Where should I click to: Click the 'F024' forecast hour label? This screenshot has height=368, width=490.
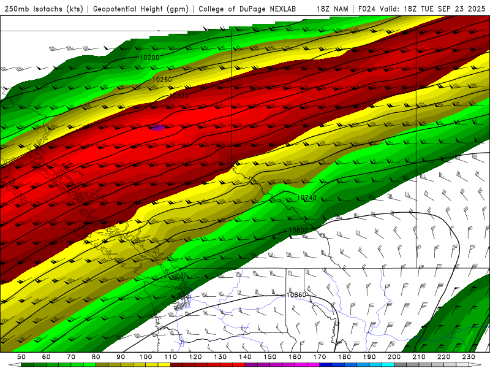point(367,9)
